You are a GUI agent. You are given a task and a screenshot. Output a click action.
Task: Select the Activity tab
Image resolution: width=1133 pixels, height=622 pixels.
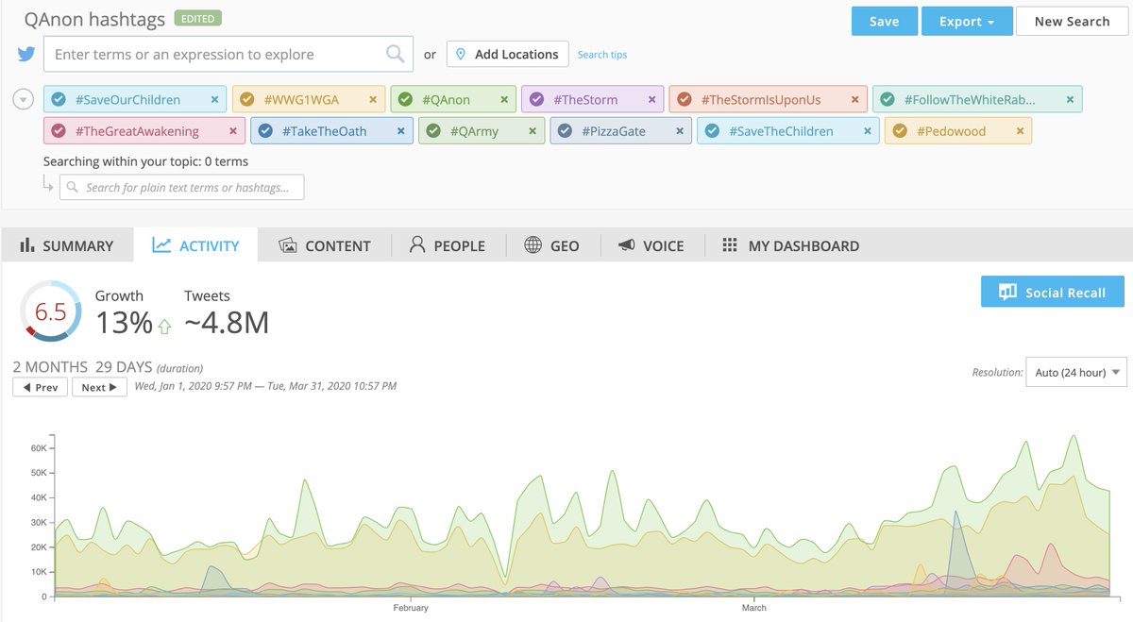click(x=196, y=245)
